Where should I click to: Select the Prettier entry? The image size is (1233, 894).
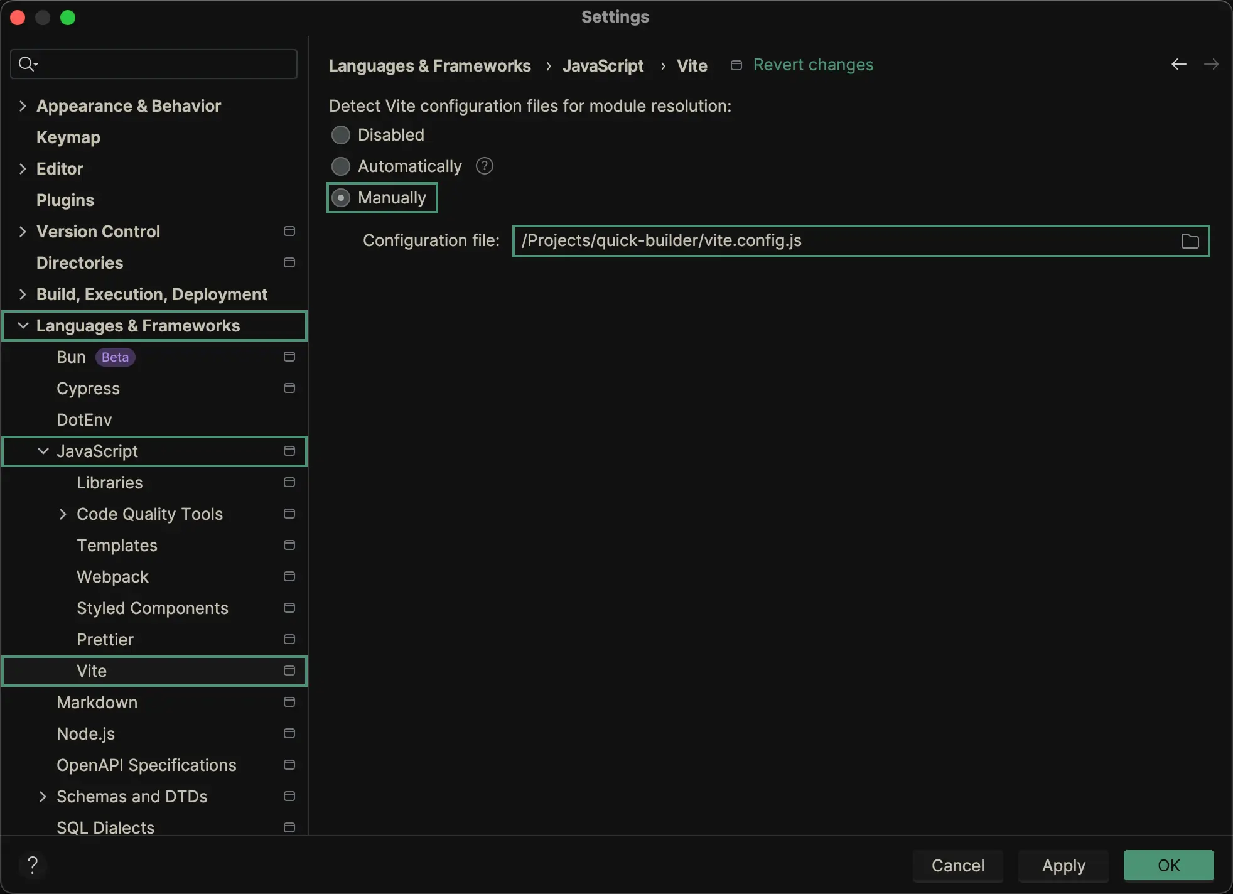point(154,639)
